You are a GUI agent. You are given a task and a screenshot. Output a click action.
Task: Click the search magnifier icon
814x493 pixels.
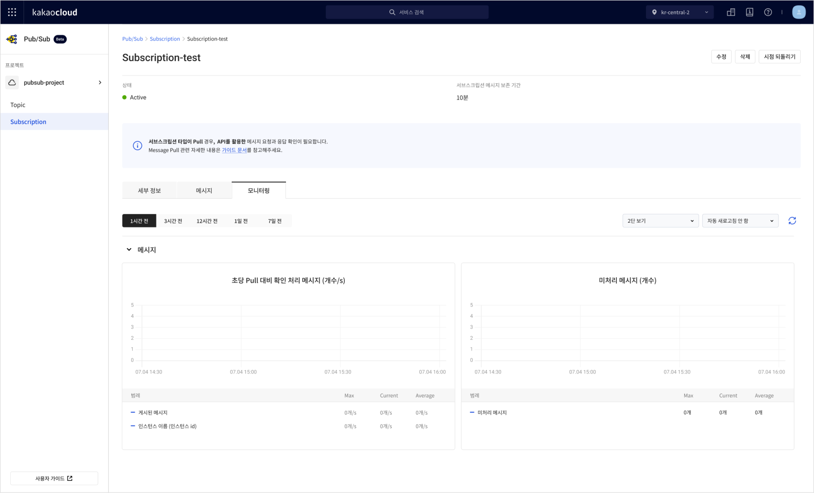[392, 12]
